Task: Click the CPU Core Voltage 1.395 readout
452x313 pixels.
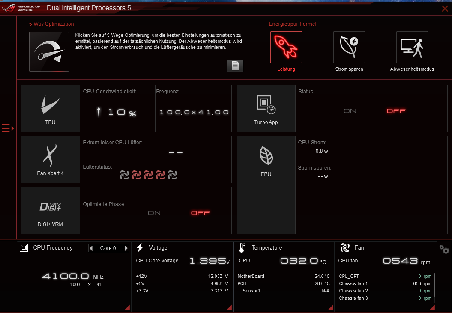Action: point(210,261)
